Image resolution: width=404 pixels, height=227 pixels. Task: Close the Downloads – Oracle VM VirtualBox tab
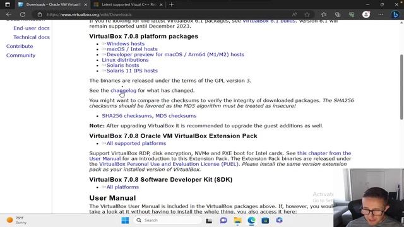tap(86, 4)
